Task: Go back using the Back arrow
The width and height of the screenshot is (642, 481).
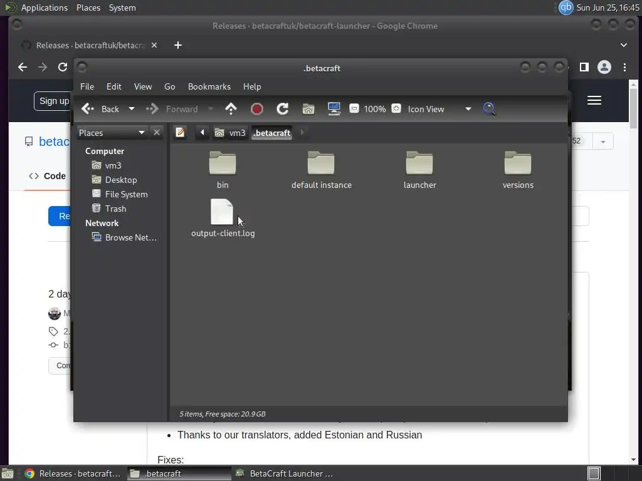Action: (100, 109)
